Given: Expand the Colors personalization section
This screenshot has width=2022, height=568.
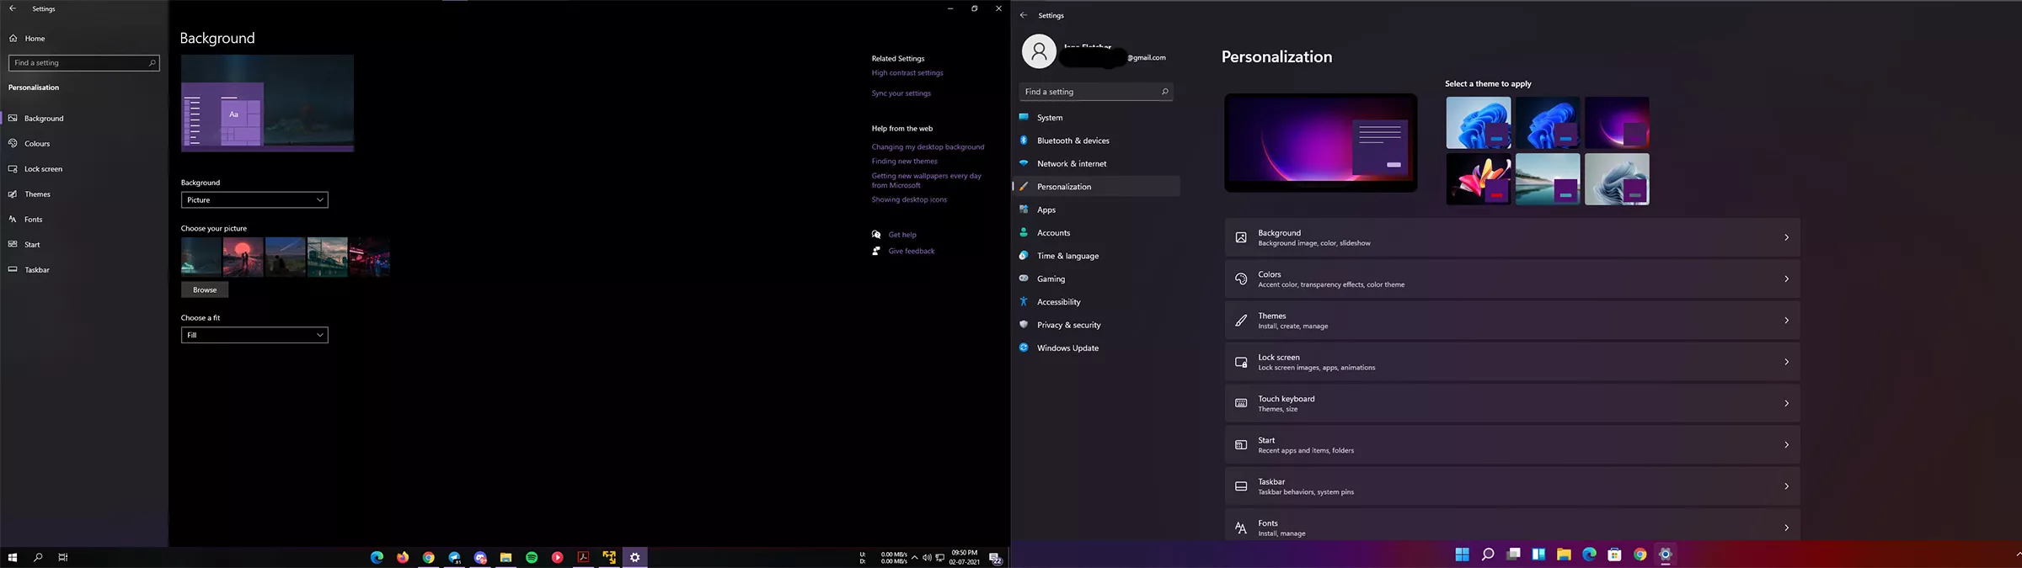Looking at the screenshot, I should pos(1511,279).
